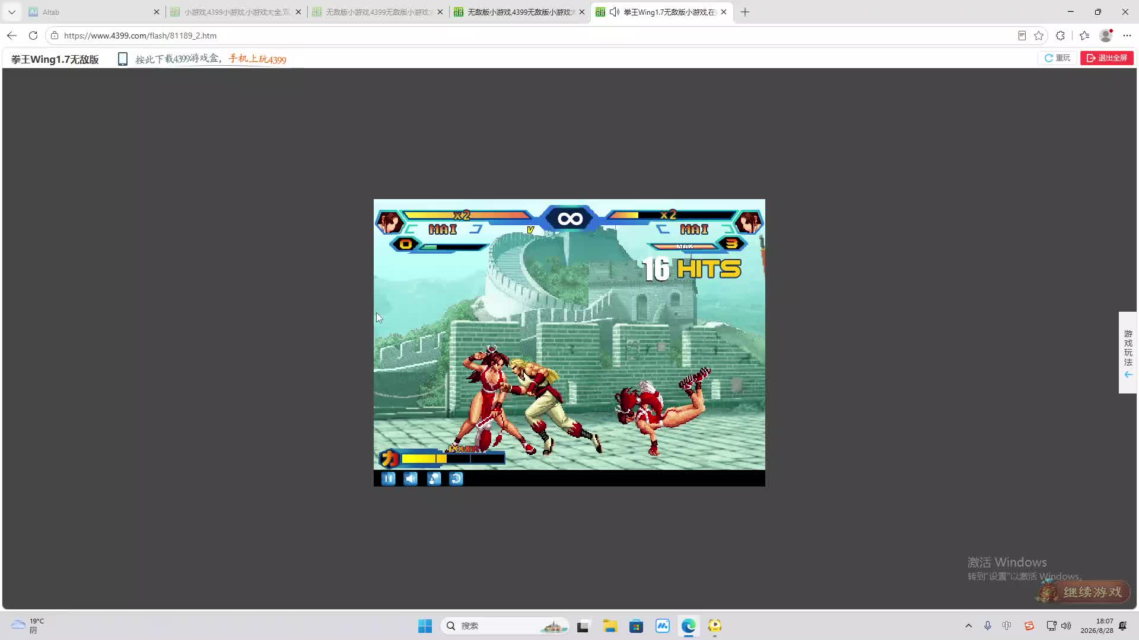Click the 继续游戏 button
This screenshot has width=1139, height=640.
coord(1083,592)
